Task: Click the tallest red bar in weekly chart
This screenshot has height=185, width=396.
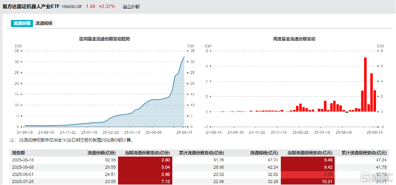Action: click(365, 84)
